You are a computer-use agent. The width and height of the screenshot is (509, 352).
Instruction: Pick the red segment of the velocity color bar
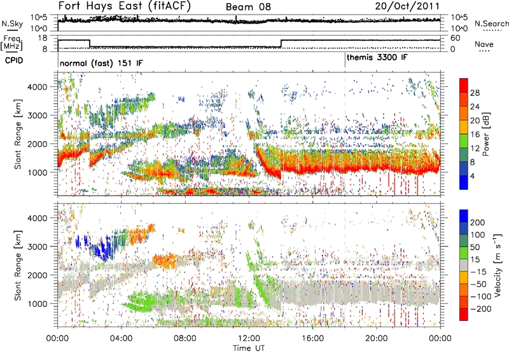pyautogui.click(x=464, y=315)
